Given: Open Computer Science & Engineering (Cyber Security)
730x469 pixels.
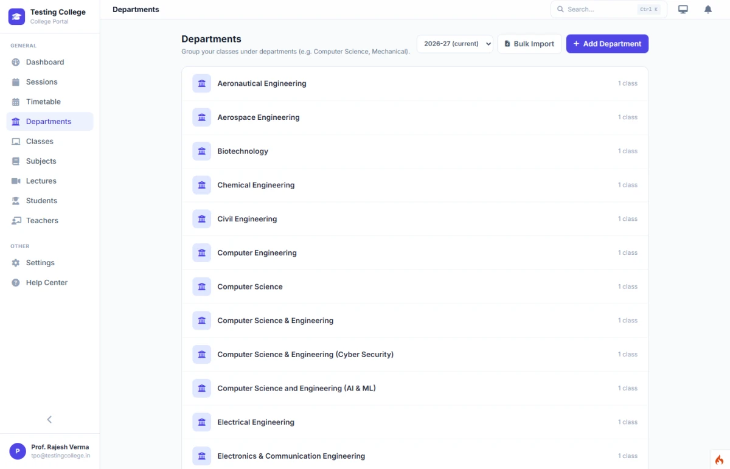Looking at the screenshot, I should (x=415, y=354).
